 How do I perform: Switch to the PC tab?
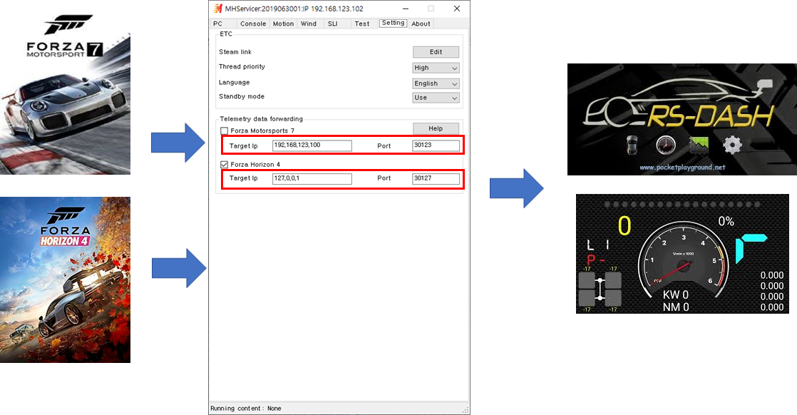(218, 24)
